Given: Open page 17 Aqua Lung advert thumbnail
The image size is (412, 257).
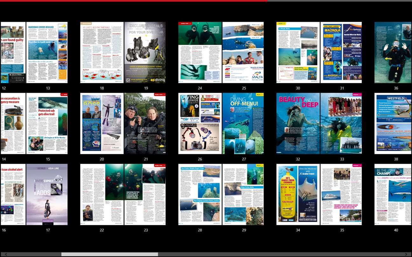Looking at the screenshot, I should point(47,194).
